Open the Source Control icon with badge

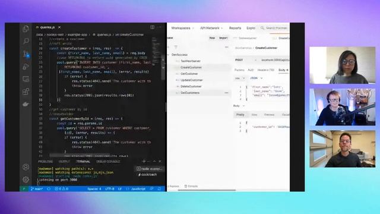pos(26,53)
